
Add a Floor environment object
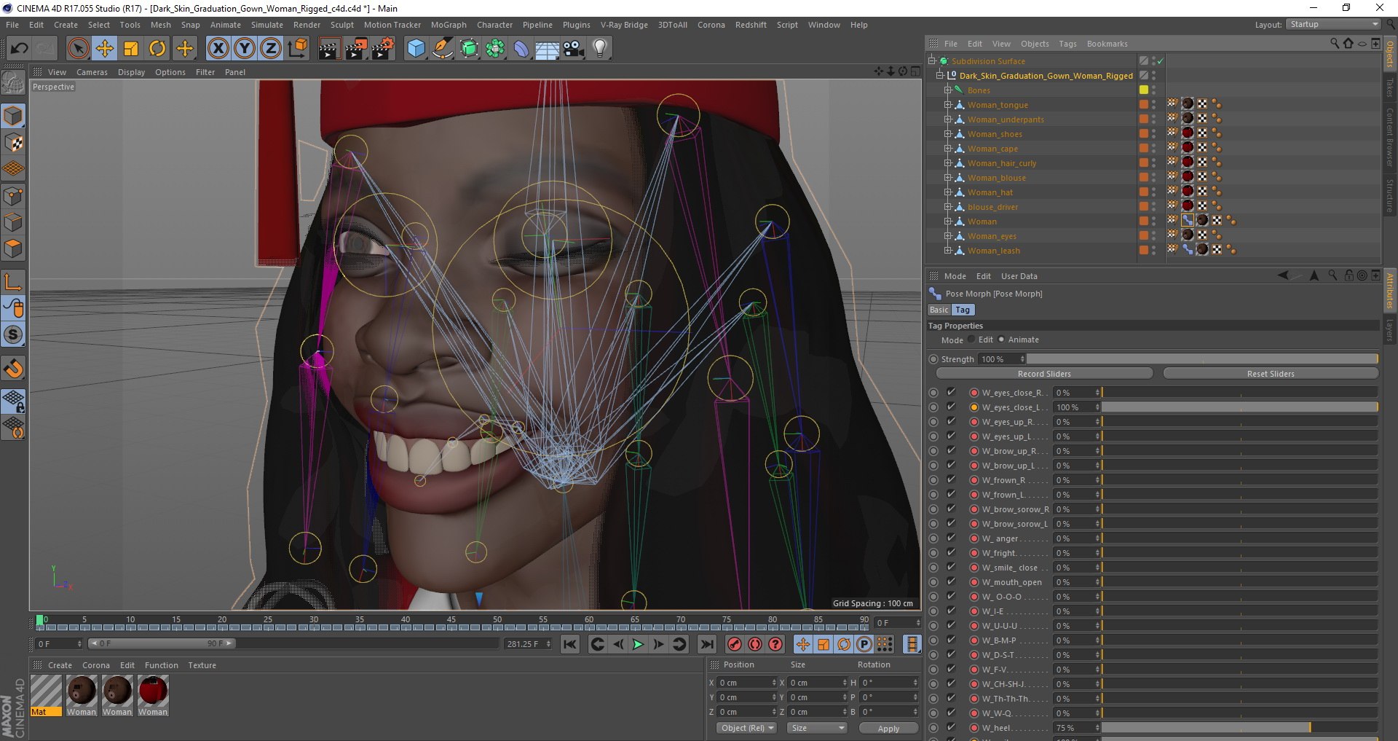click(547, 49)
